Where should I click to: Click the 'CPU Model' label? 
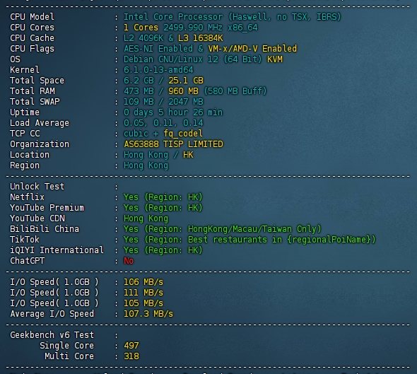tap(33, 17)
